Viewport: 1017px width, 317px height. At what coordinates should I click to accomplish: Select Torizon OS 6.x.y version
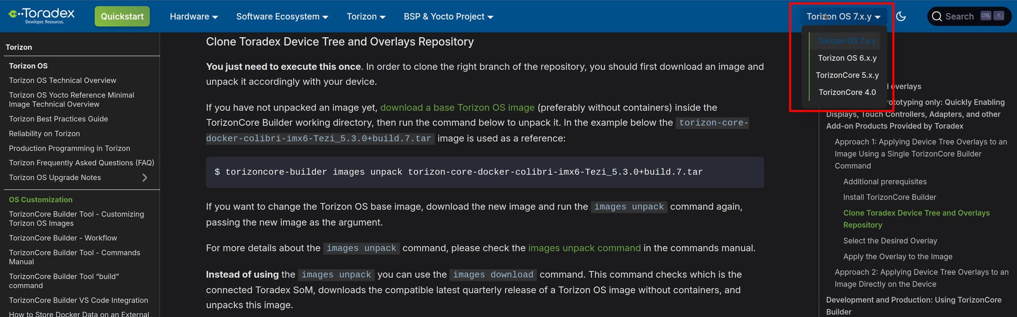point(847,58)
